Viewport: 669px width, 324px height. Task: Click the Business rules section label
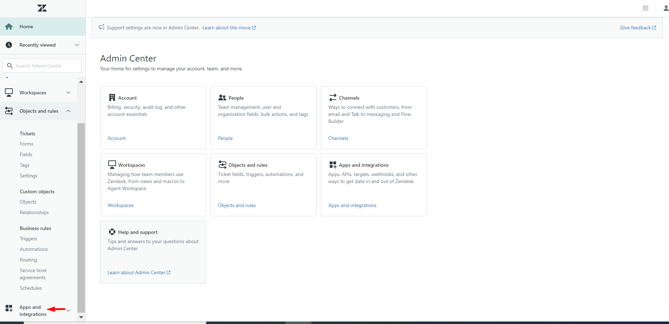point(35,228)
